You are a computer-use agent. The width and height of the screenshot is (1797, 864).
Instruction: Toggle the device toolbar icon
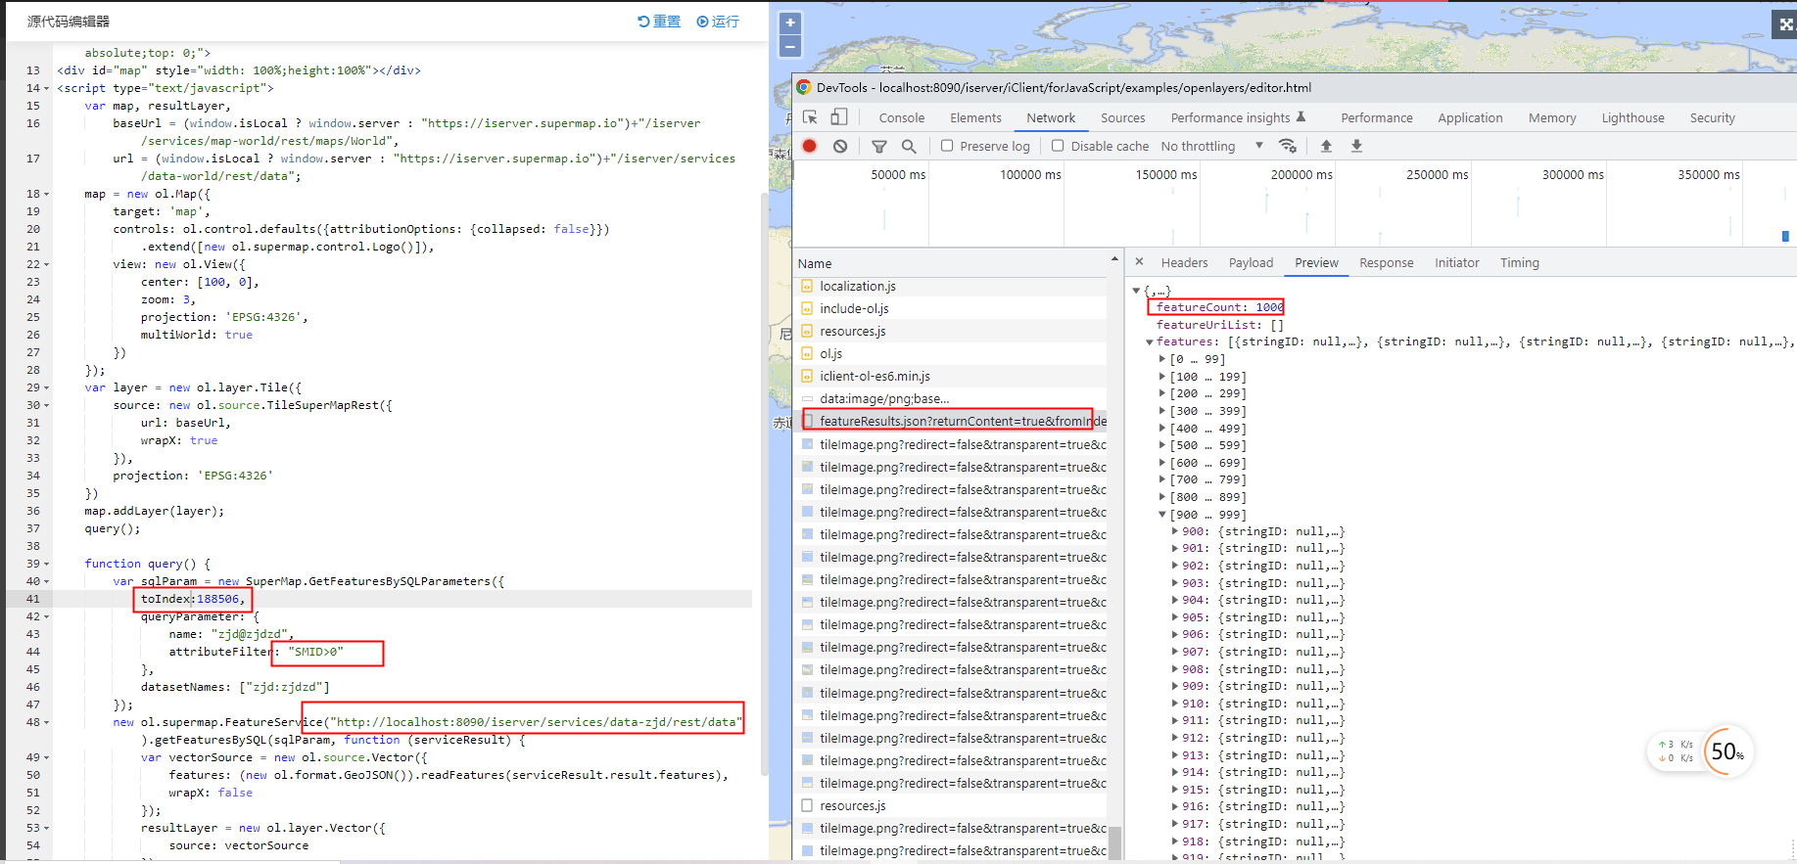coord(838,117)
